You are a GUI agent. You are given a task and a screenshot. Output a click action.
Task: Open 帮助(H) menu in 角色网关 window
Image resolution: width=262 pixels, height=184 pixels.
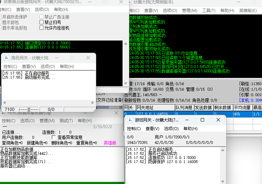point(67,67)
